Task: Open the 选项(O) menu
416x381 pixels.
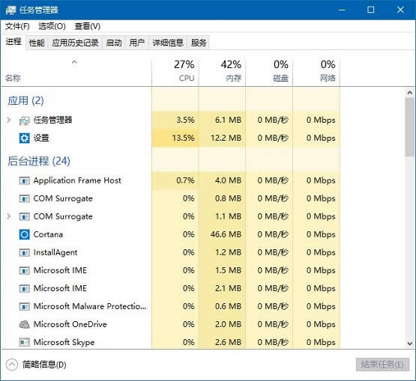Action: [52, 26]
